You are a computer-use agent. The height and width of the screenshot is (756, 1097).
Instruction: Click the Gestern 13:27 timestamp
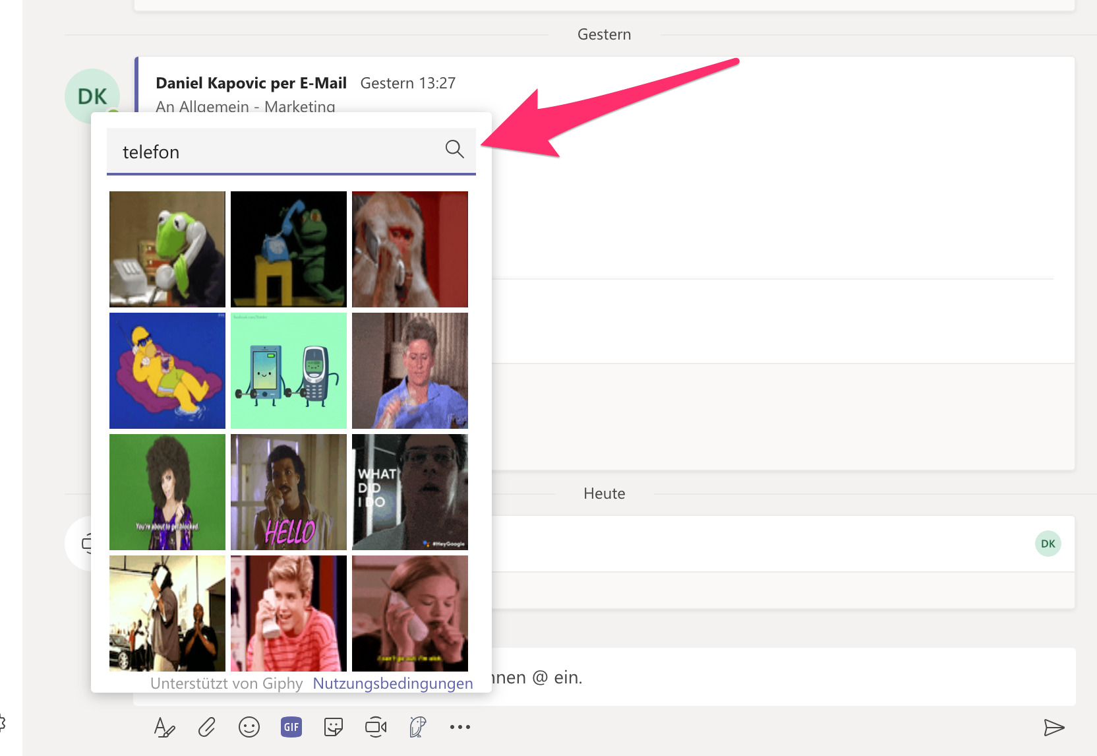click(408, 83)
